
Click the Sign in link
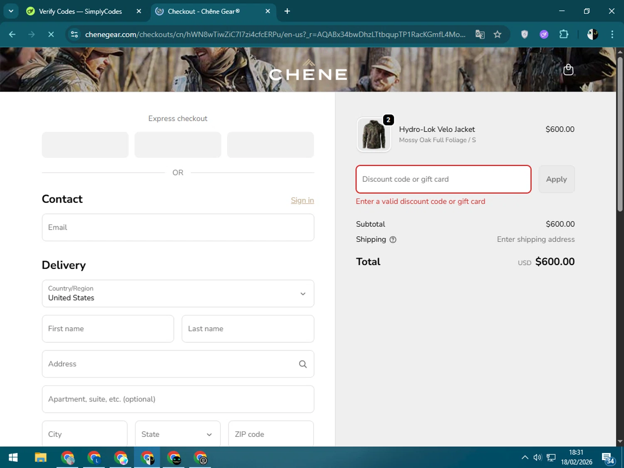[302, 201]
